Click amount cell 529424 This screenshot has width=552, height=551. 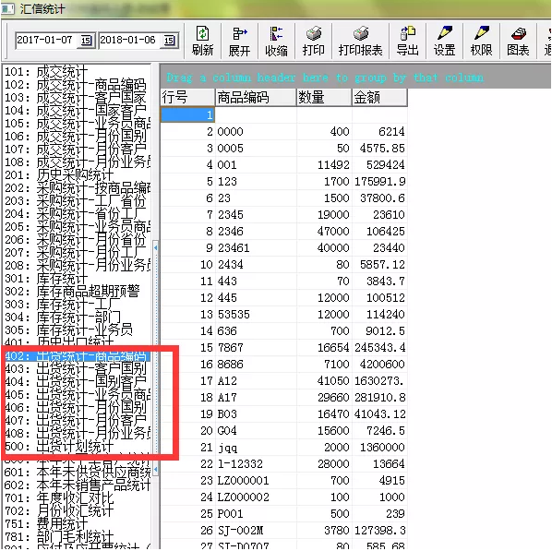(379, 165)
